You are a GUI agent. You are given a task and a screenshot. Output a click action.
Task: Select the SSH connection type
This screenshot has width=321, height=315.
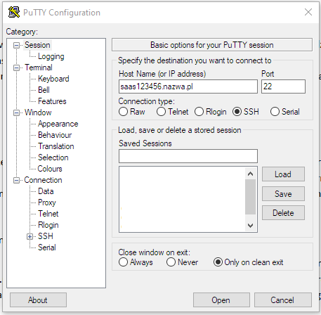(237, 112)
